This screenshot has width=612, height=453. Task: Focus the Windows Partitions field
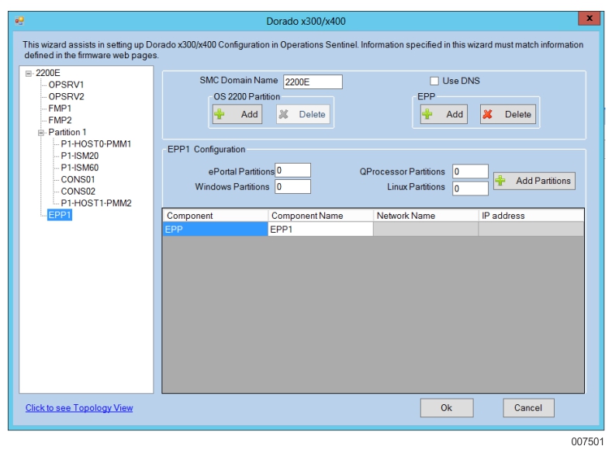pyautogui.click(x=292, y=186)
